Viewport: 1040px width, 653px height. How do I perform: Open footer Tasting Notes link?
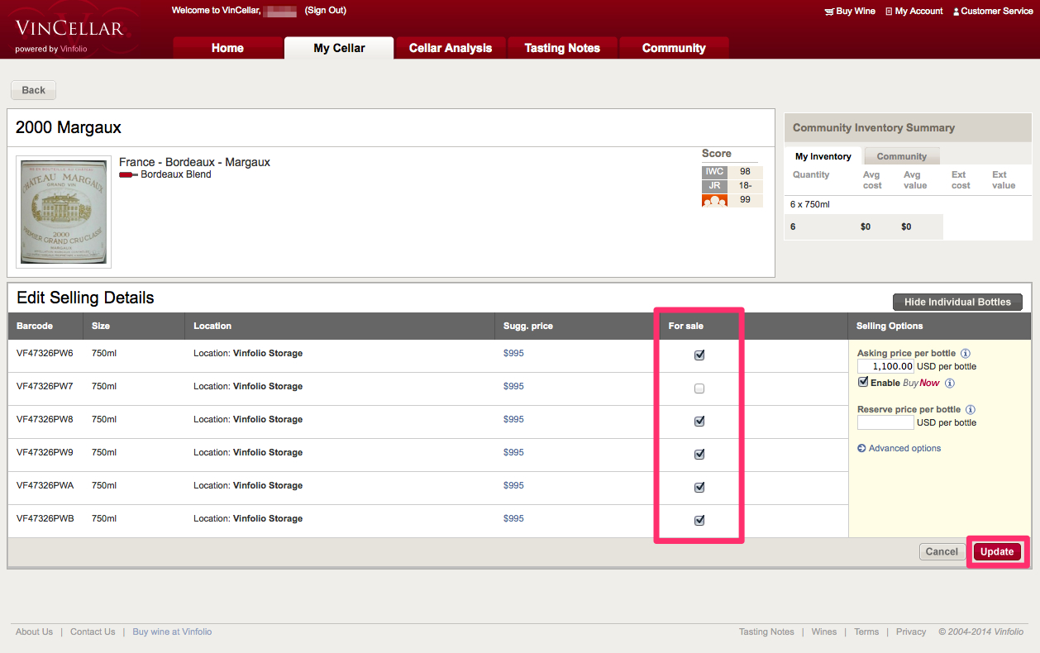tap(766, 632)
